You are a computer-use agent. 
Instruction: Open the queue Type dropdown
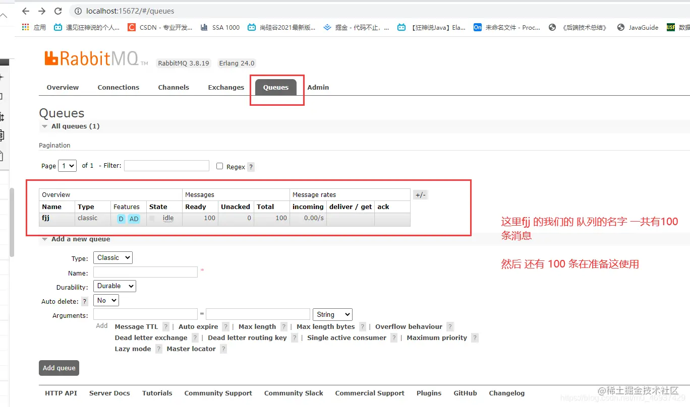point(112,257)
